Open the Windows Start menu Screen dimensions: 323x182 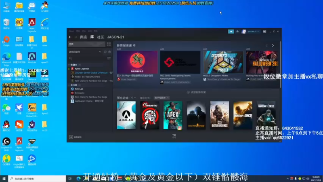click(4, 179)
